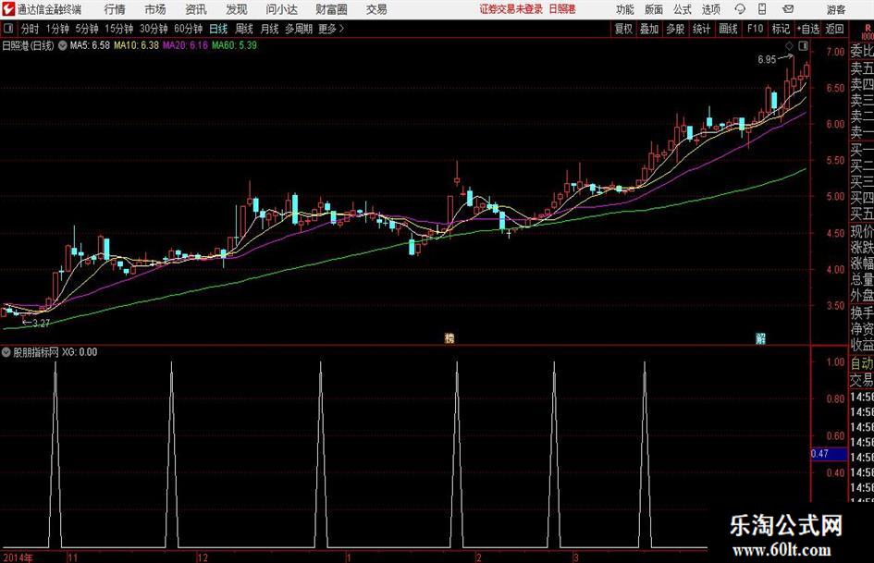Click the red R 1000 indicator icon
This screenshot has height=563, width=874.
868,31
